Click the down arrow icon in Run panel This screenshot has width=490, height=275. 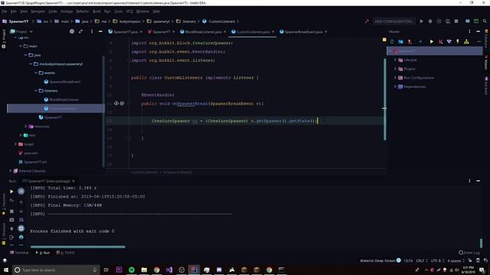(x=21, y=211)
